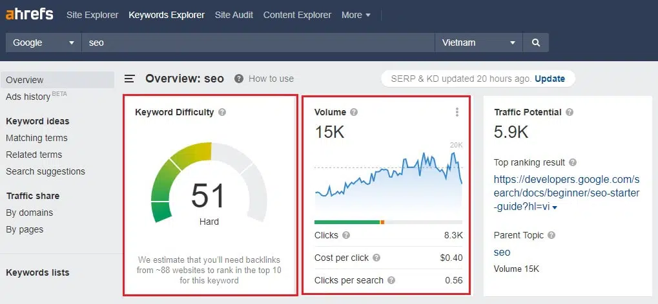Click the ahrefs logo

[29, 15]
